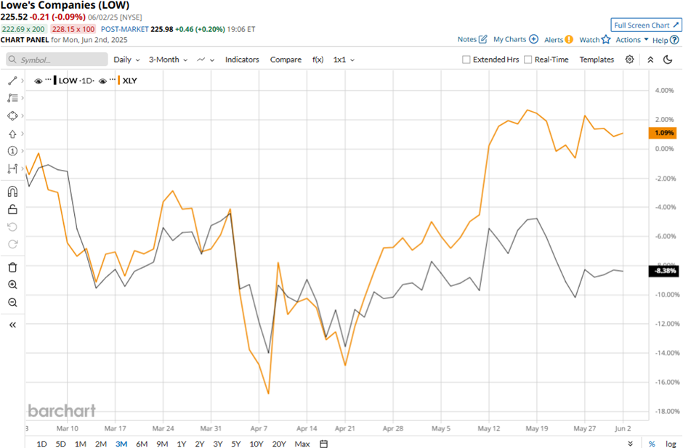Click the -8.38% black price label
This screenshot has width=683, height=448.
(663, 271)
